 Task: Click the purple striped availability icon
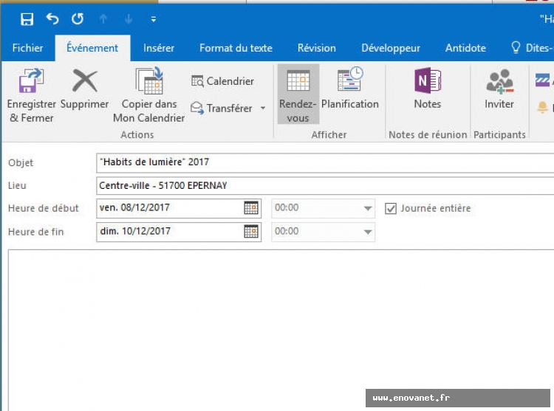tap(542, 80)
